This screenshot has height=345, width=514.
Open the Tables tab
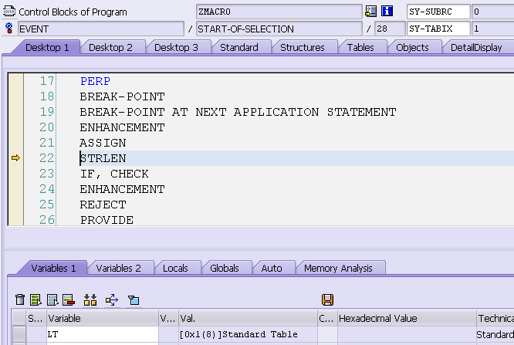pyautogui.click(x=360, y=48)
